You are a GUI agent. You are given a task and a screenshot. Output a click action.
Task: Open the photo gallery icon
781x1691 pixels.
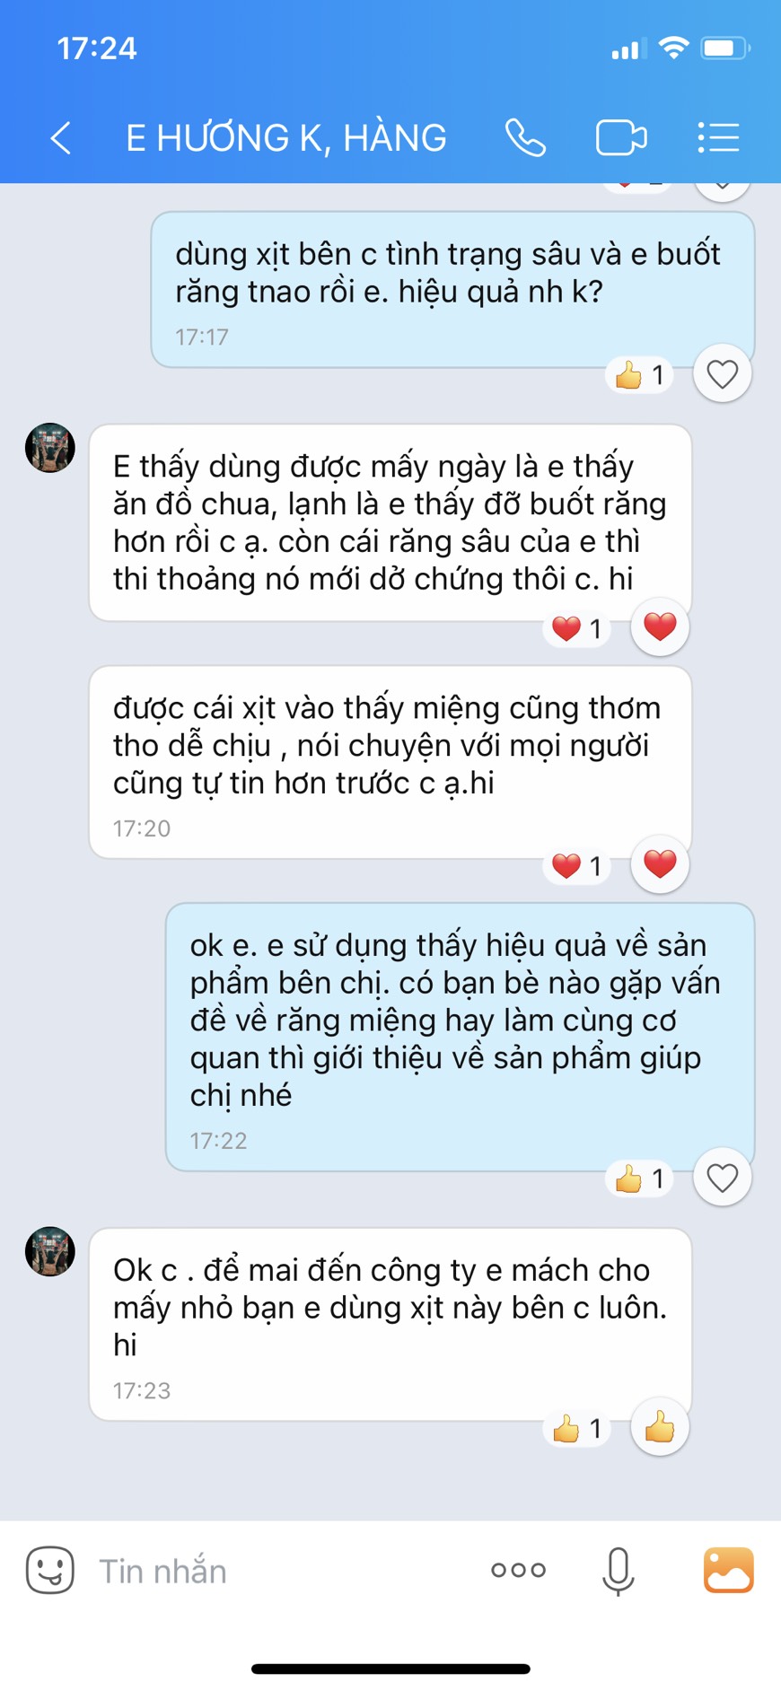(728, 1570)
